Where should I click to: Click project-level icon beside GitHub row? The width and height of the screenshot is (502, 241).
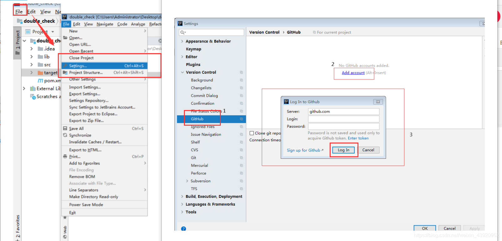241,119
